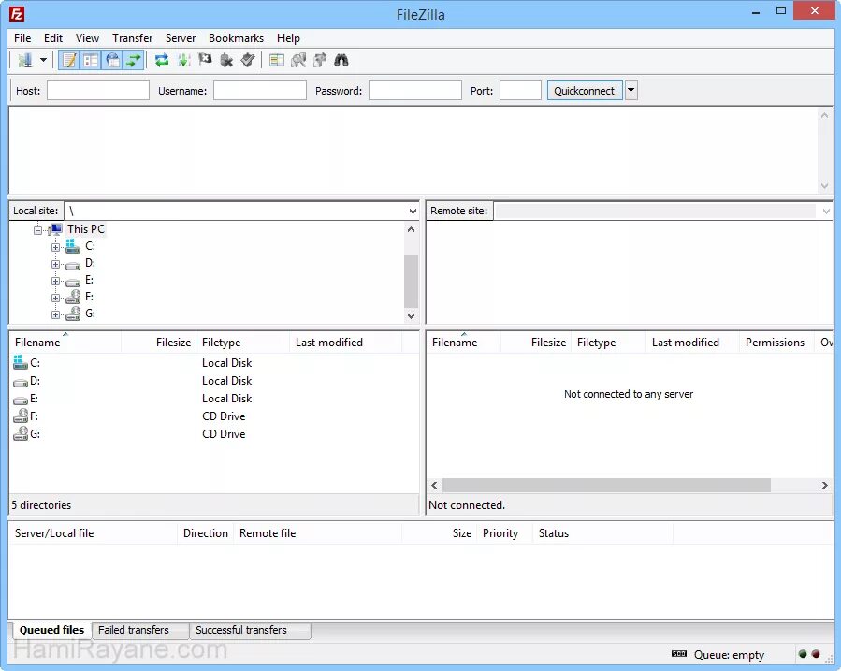Viewport: 841px width, 671px height.
Task: Click the Username input field
Action: (x=259, y=91)
